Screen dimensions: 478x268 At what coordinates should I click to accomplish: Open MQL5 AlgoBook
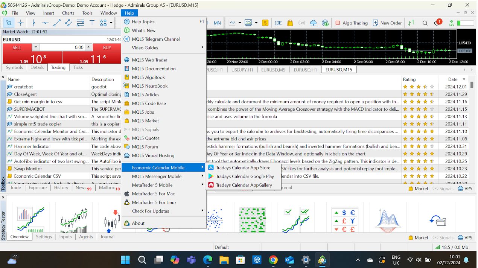[164, 77]
